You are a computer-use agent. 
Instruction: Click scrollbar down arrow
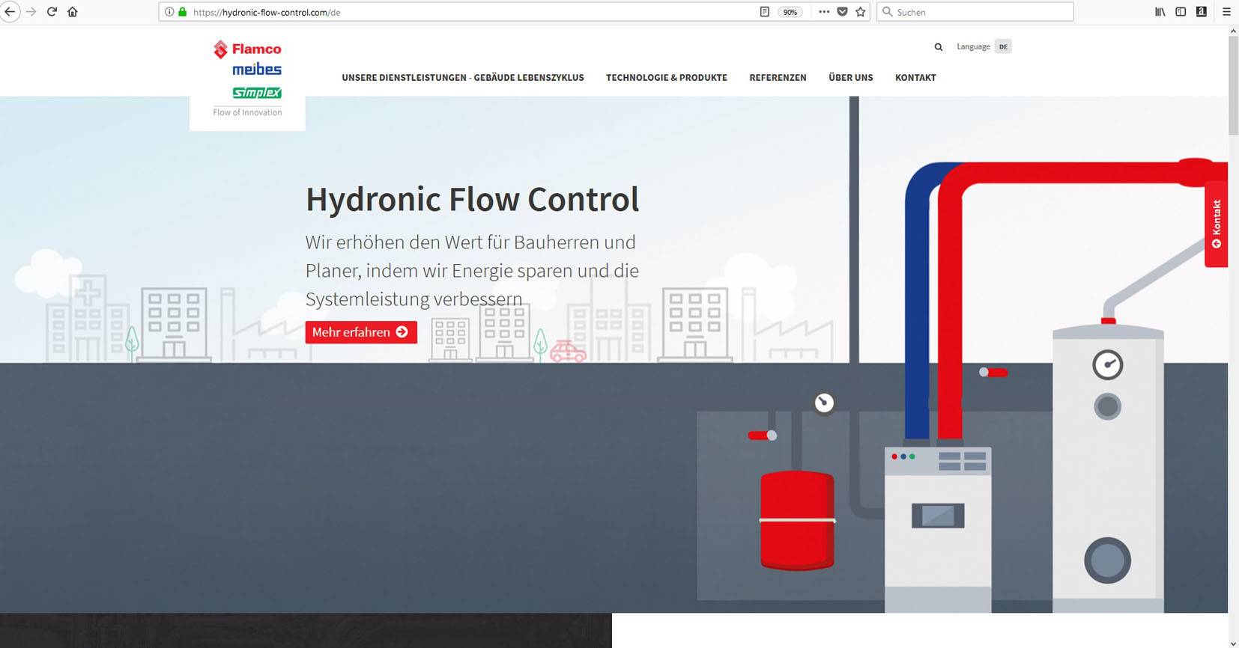(x=1233, y=643)
